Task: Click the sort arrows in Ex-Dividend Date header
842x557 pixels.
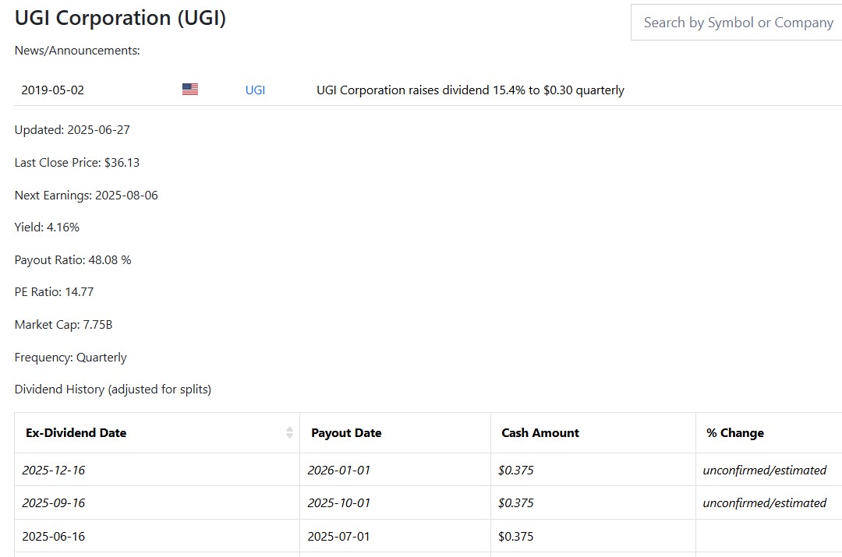Action: click(290, 432)
